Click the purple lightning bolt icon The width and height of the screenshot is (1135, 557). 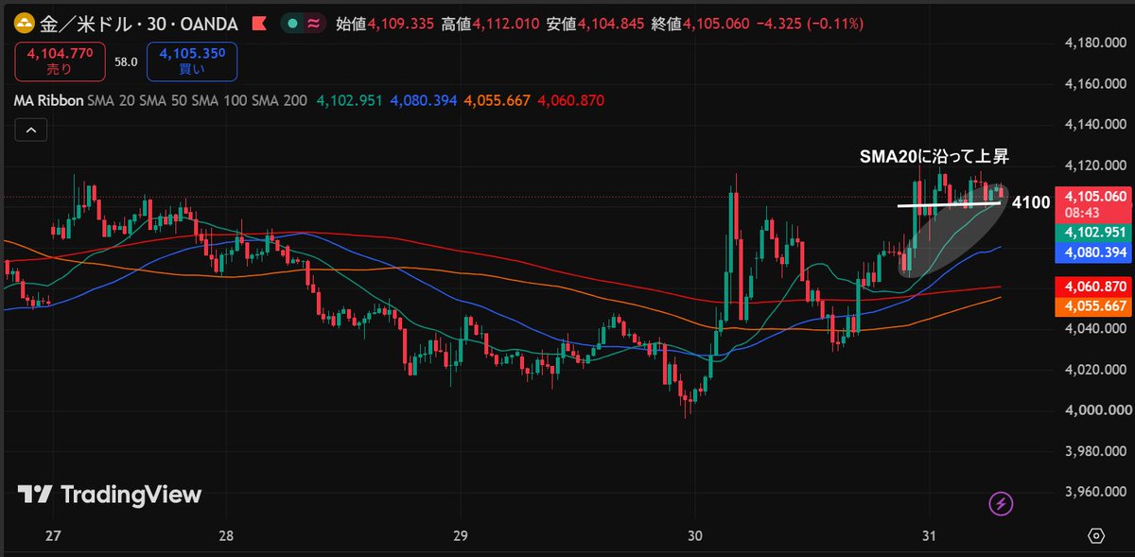click(x=1002, y=504)
